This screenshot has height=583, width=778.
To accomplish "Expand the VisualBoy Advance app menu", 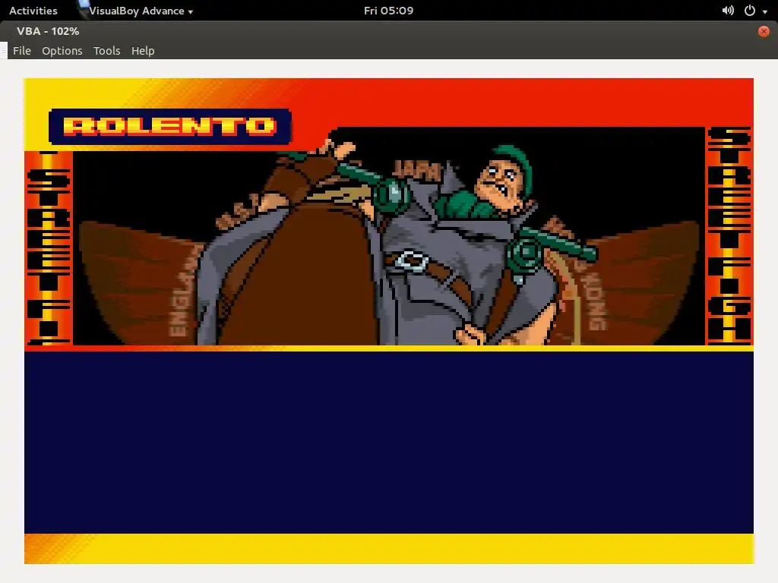I will pos(141,11).
